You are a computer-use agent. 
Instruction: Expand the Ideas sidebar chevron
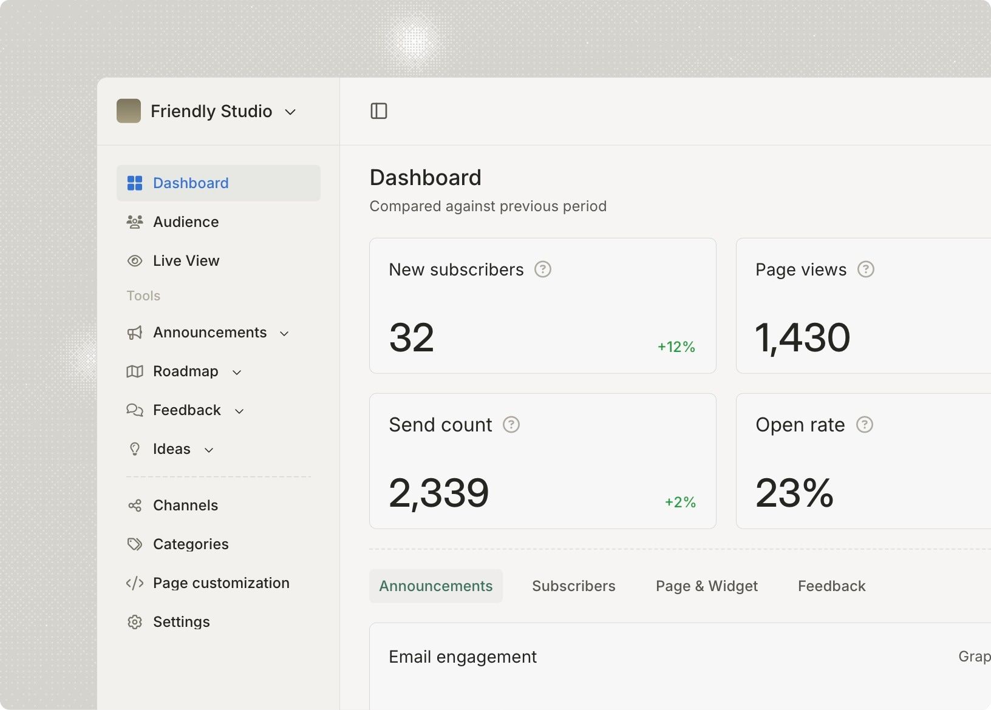(209, 450)
